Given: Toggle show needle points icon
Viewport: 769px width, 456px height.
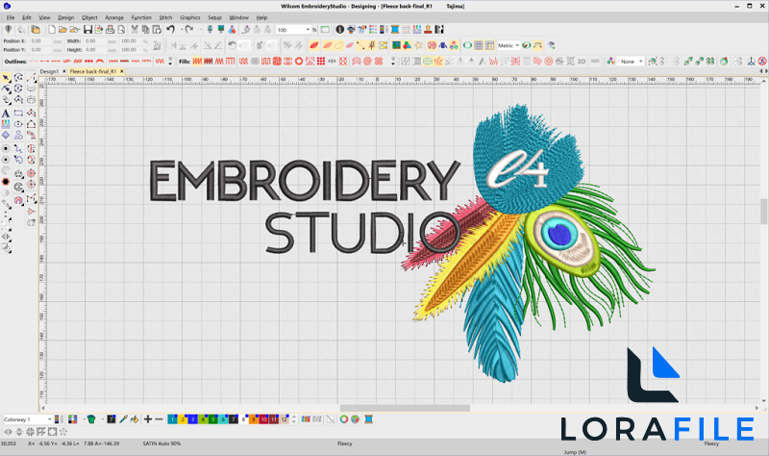Looking at the screenshot, I should point(372,45).
